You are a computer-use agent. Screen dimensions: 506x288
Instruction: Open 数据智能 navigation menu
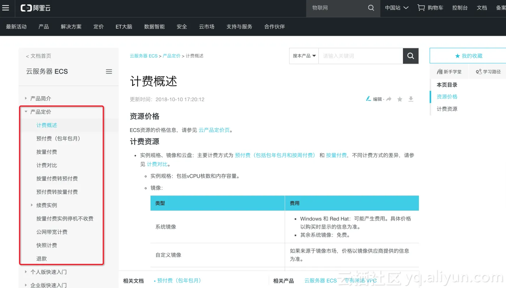pyautogui.click(x=154, y=27)
